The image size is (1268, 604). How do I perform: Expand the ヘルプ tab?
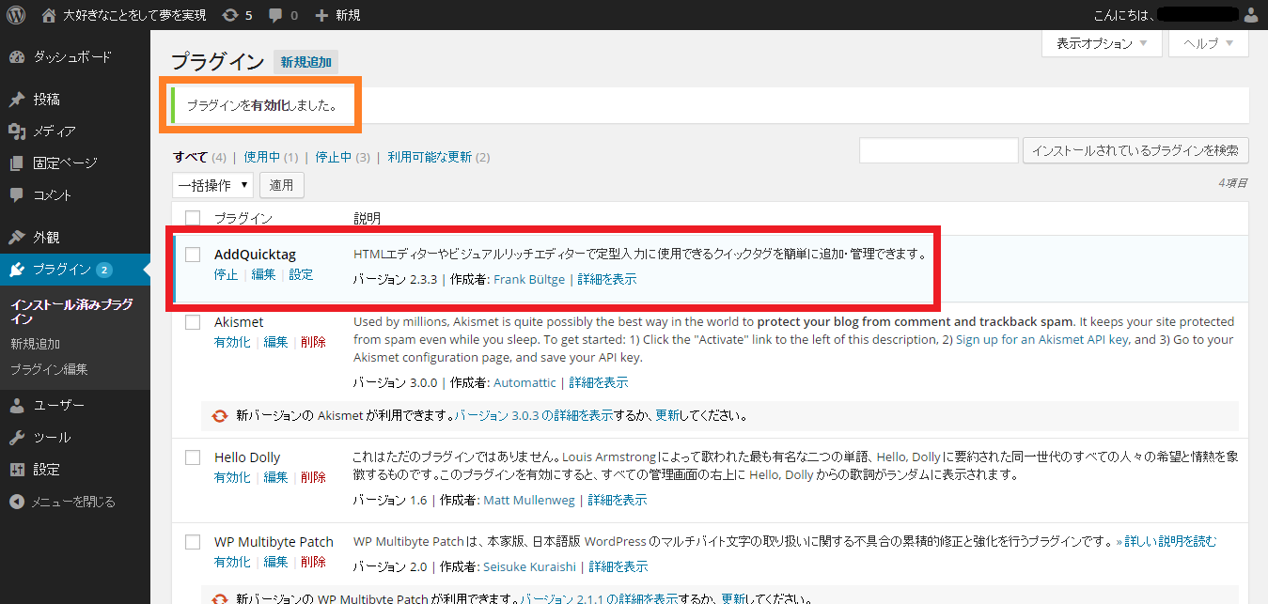[x=1208, y=43]
